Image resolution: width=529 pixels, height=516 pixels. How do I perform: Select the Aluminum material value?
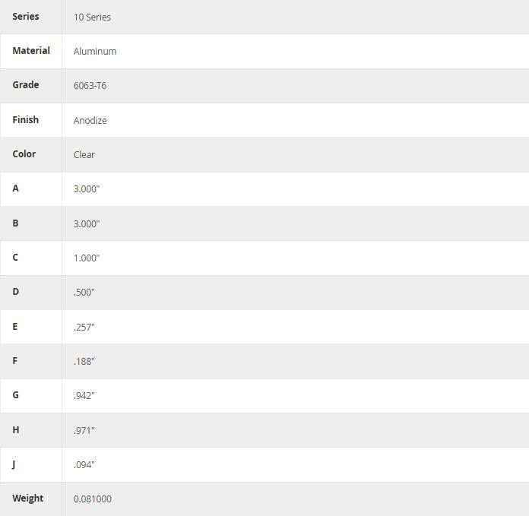tap(95, 51)
